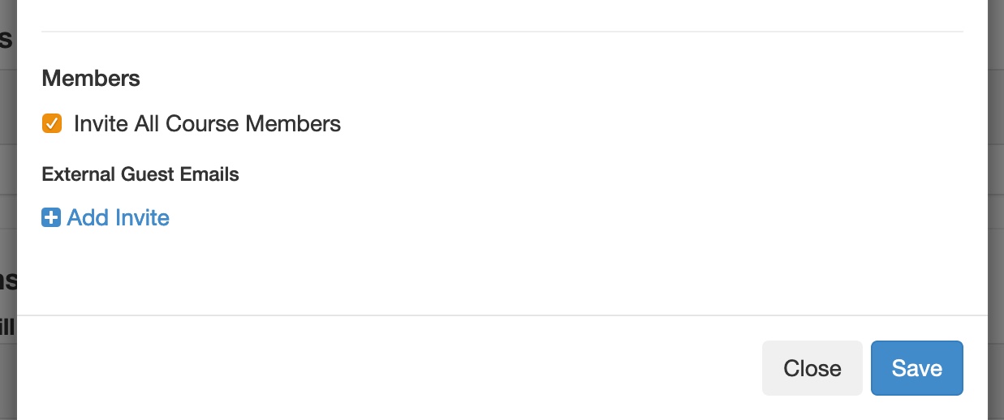Click the orange checkmark box under Members
The height and width of the screenshot is (420, 1004).
52,124
